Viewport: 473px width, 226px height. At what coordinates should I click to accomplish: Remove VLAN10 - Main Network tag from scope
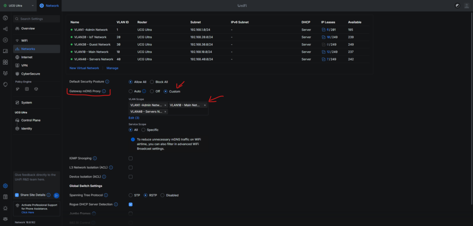[x=205, y=105]
